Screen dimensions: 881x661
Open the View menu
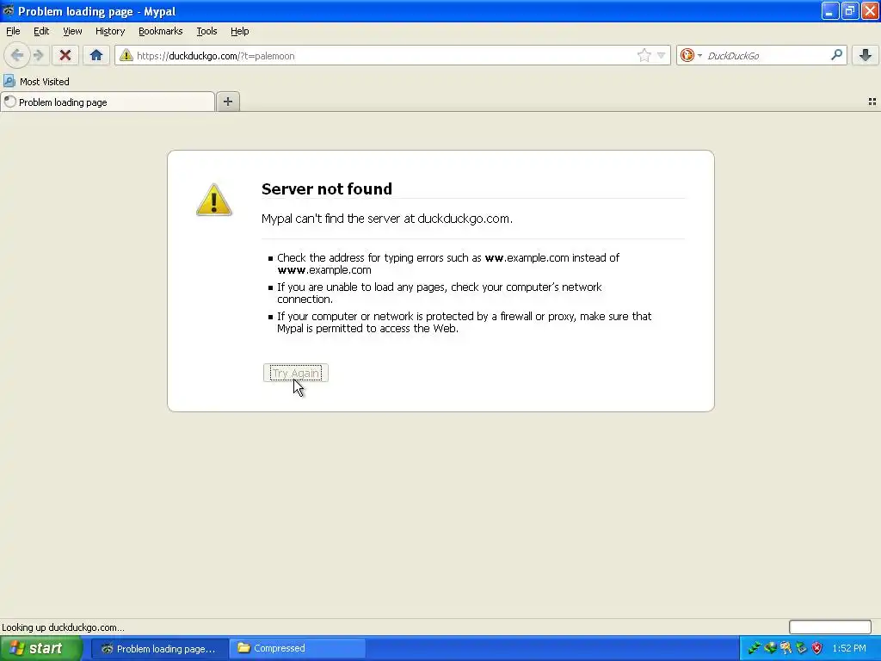coord(72,31)
